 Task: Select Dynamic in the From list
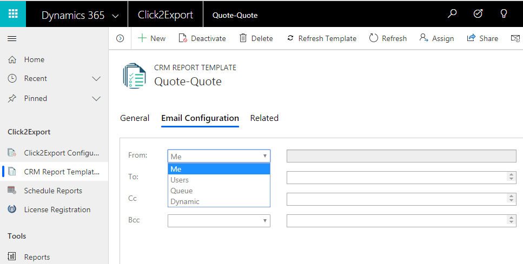pyautogui.click(x=219, y=201)
